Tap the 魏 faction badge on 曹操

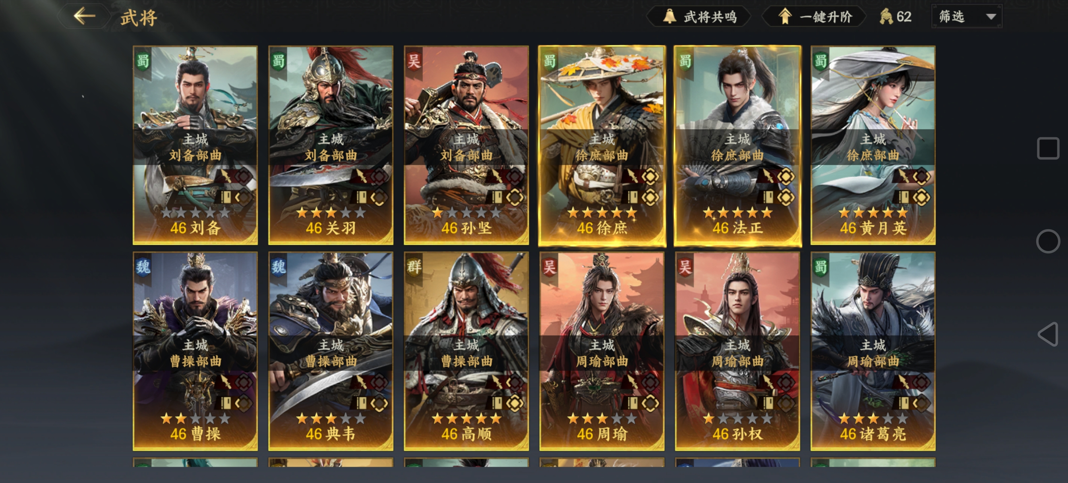click(143, 267)
